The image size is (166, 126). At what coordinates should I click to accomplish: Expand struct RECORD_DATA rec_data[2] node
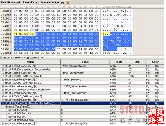(x=3, y=83)
